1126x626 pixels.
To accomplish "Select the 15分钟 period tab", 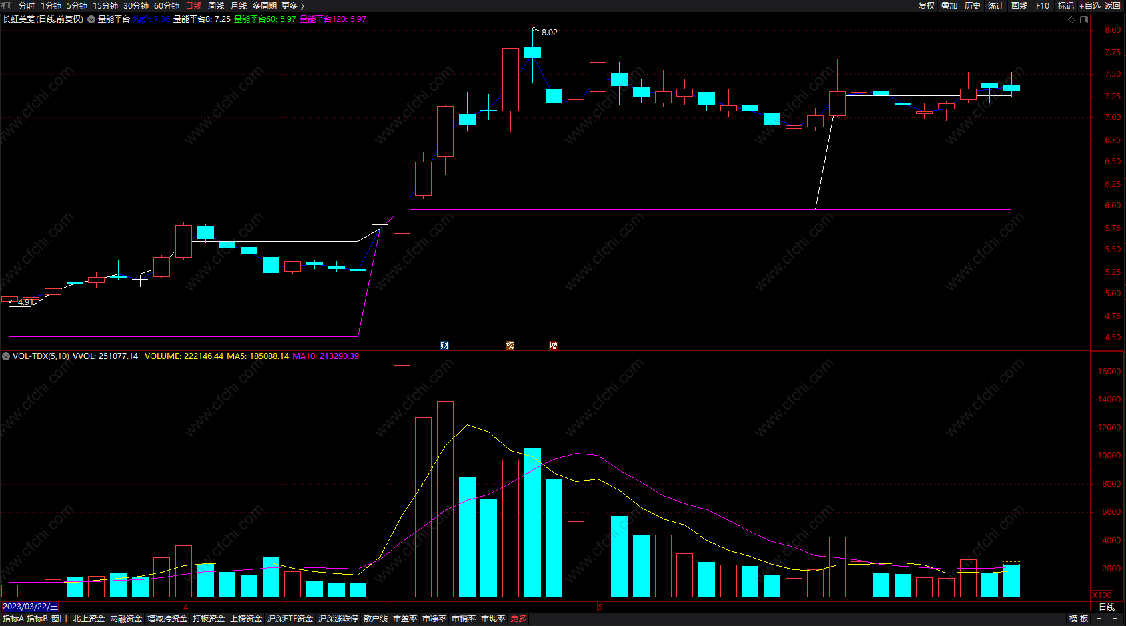I will point(105,6).
